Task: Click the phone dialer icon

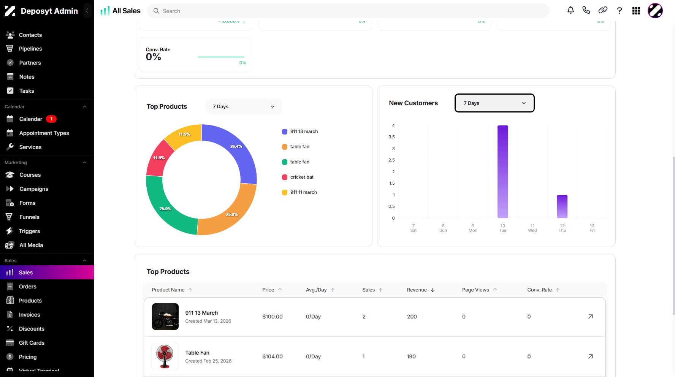Action: point(586,10)
